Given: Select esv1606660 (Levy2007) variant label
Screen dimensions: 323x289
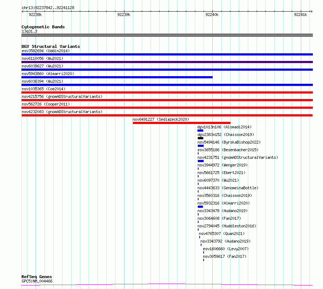Looking at the screenshot, I should pos(226,249).
